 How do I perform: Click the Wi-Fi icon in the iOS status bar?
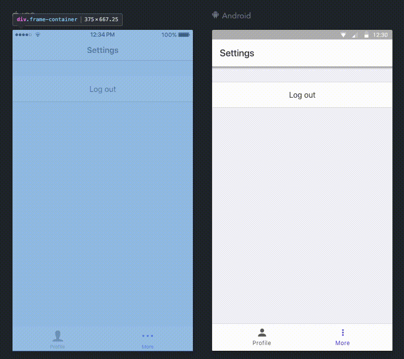click(x=37, y=35)
